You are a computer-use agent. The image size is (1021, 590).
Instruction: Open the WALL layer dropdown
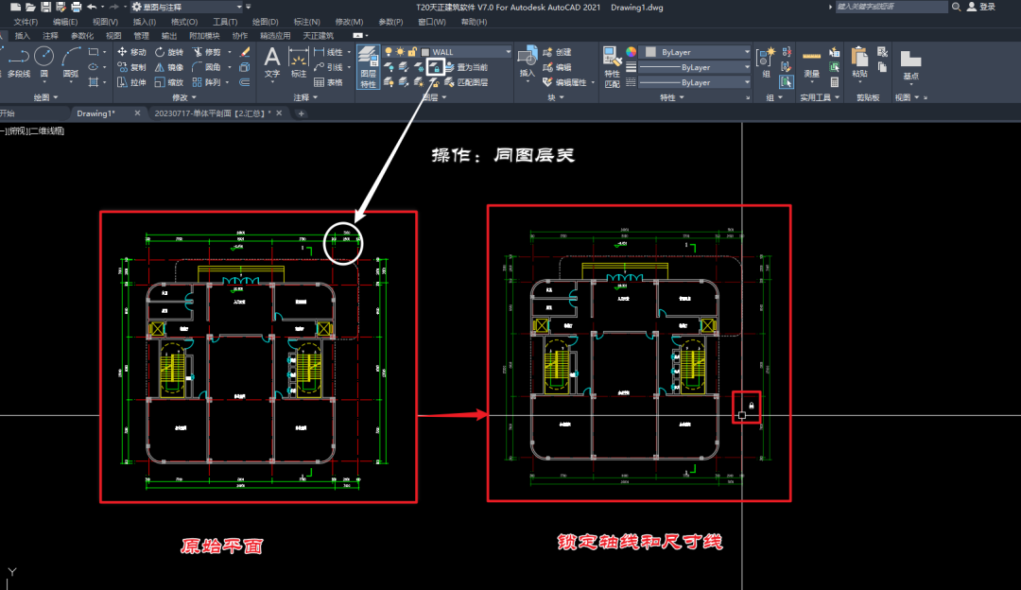click(x=508, y=51)
